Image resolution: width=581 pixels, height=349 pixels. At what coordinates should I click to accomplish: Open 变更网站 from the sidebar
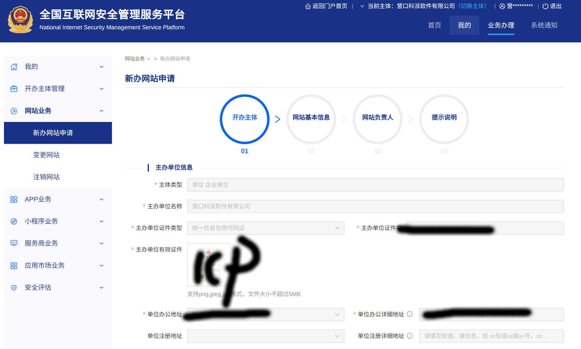[46, 155]
